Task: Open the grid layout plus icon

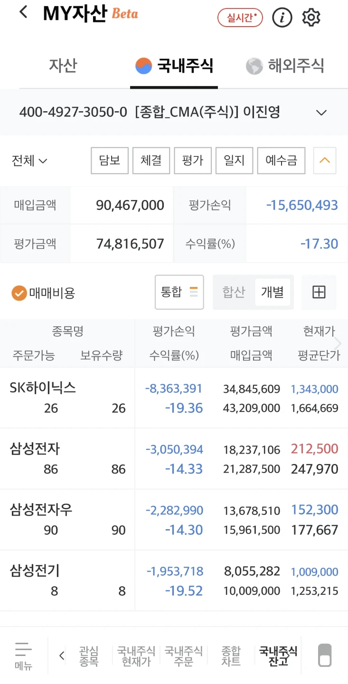Action: tap(319, 292)
